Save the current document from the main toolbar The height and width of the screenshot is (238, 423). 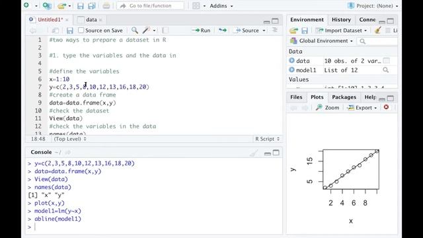pos(80,6)
